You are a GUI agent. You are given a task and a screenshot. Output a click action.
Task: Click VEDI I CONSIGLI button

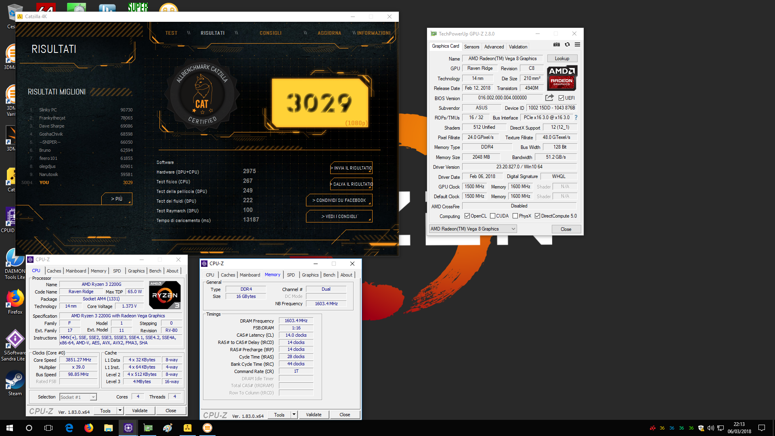click(339, 216)
